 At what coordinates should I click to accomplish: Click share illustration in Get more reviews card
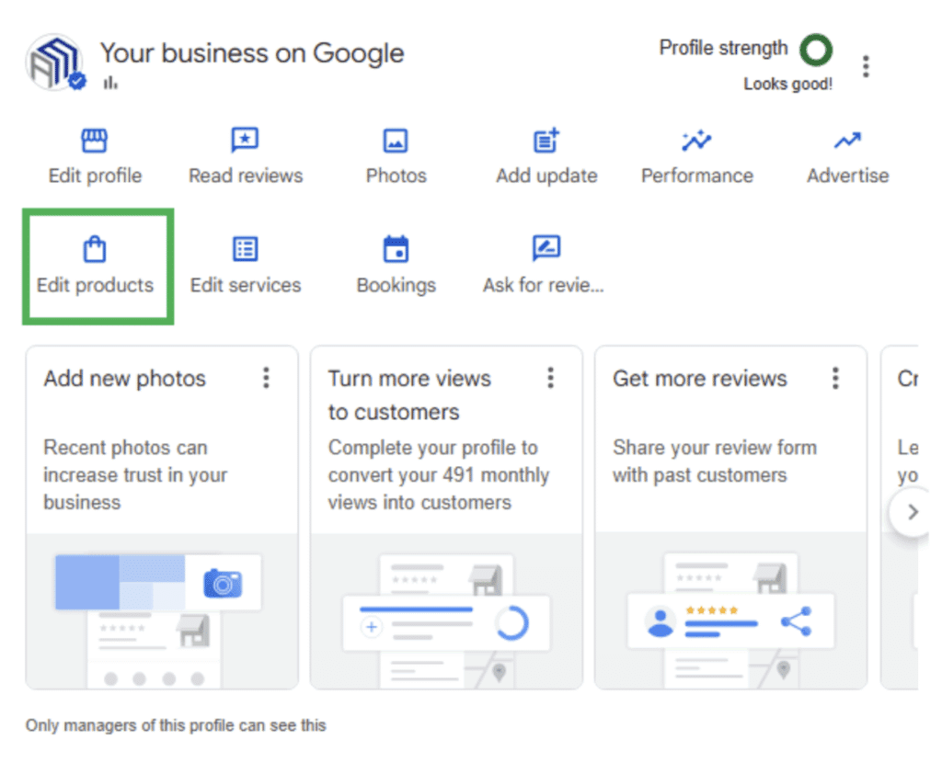[797, 621]
